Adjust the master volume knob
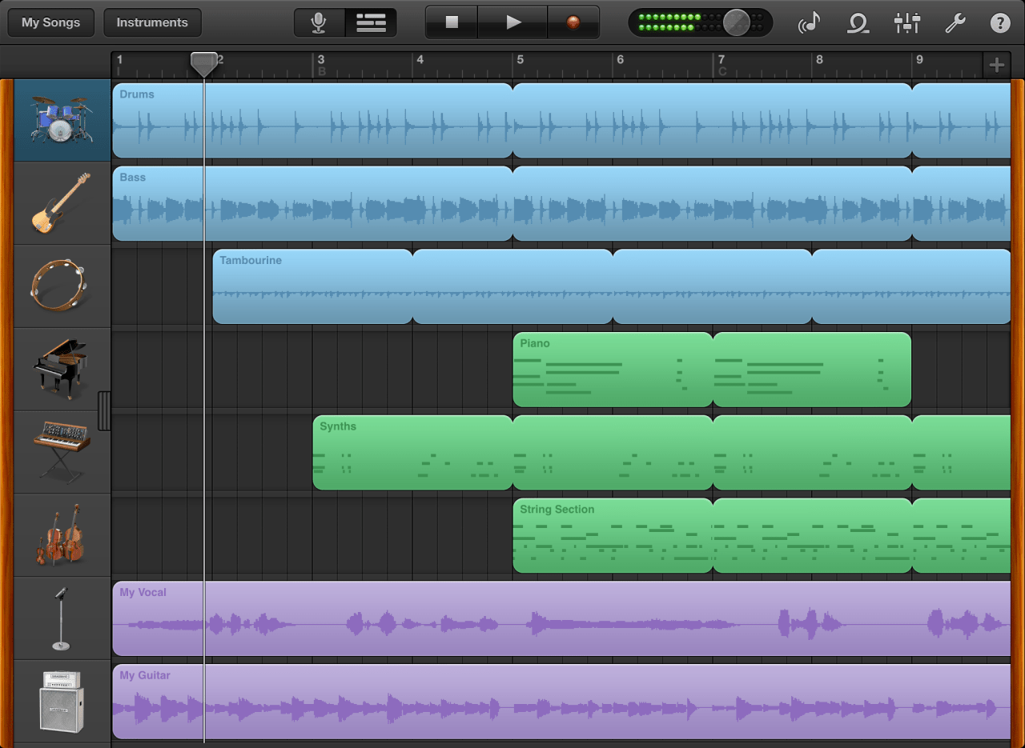This screenshot has width=1025, height=748. point(738,22)
